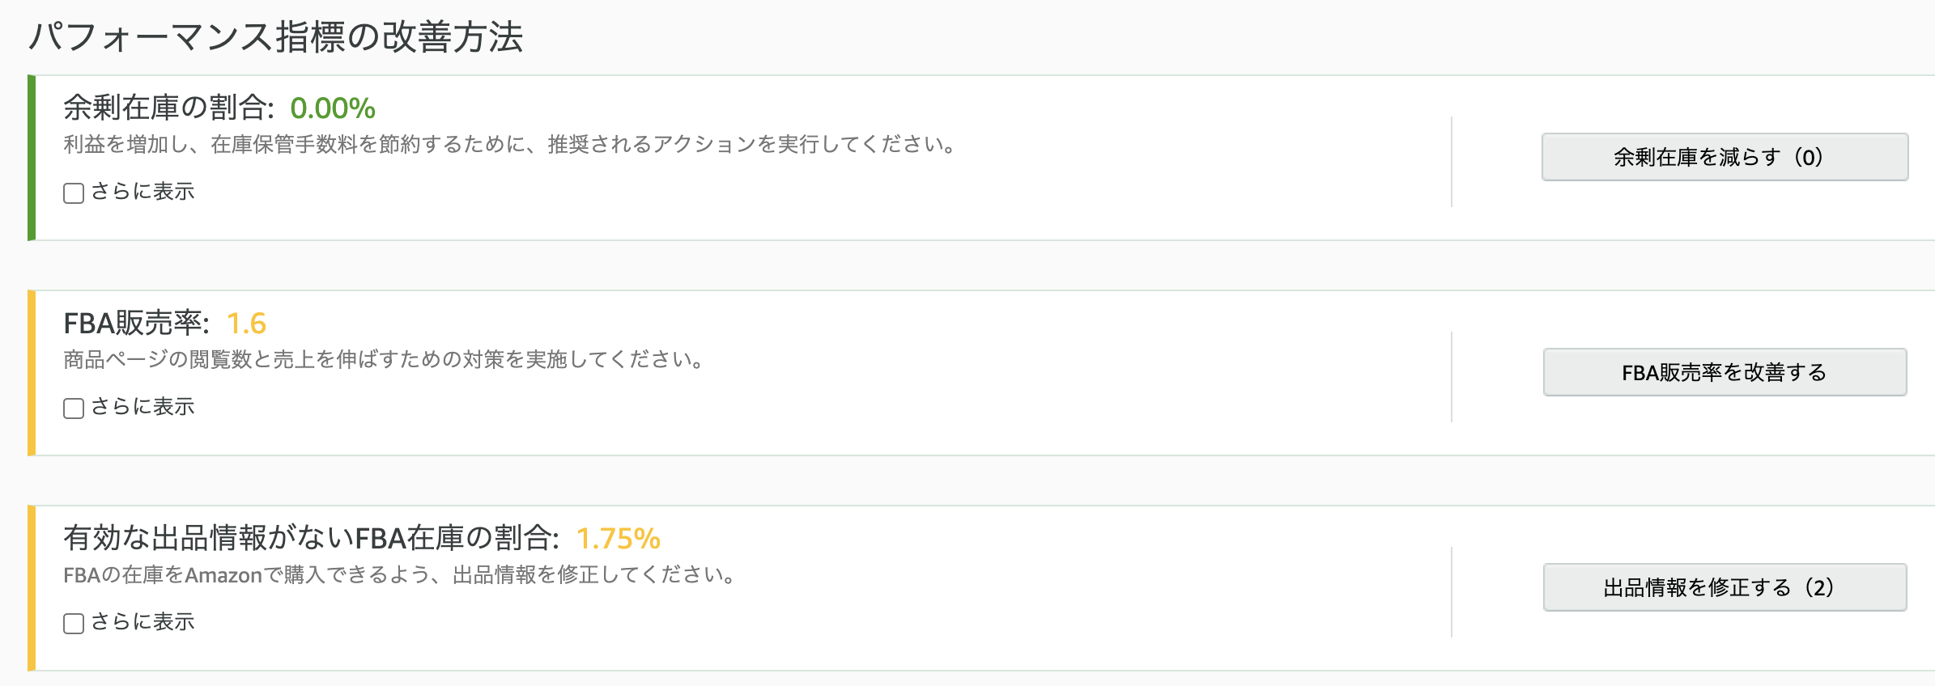Check the さらに表示 box under FBA販売率
The width and height of the screenshot is (1935, 686).
coord(74,409)
